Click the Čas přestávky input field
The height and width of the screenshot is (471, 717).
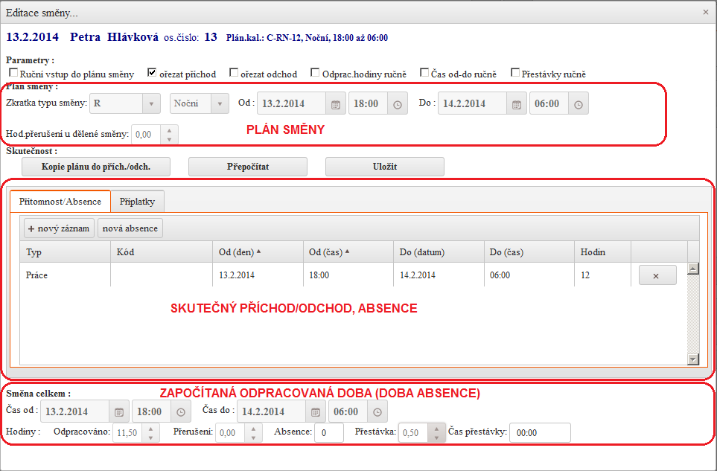click(540, 432)
